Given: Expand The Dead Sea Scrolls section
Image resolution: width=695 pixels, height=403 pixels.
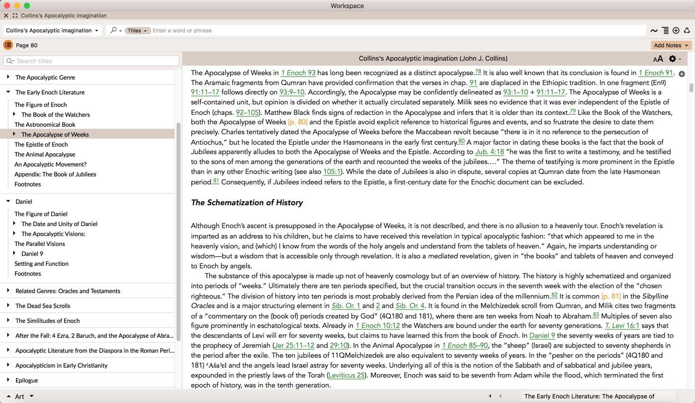Looking at the screenshot, I should pyautogui.click(x=8, y=306).
